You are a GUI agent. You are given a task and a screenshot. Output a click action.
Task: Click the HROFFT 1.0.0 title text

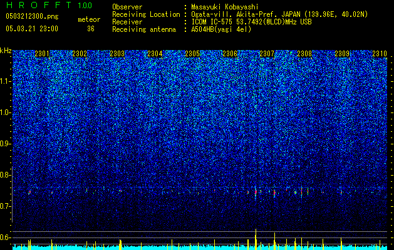[x=49, y=5]
